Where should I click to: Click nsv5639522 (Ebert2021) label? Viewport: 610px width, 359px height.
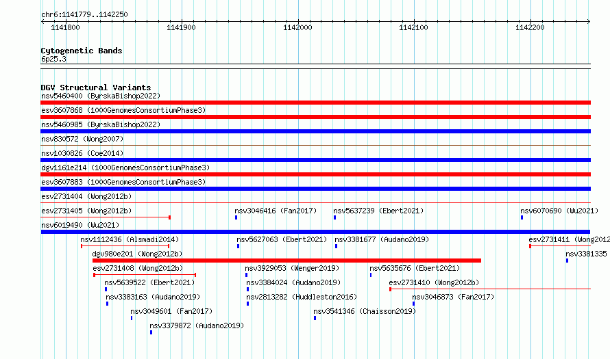[x=149, y=282]
